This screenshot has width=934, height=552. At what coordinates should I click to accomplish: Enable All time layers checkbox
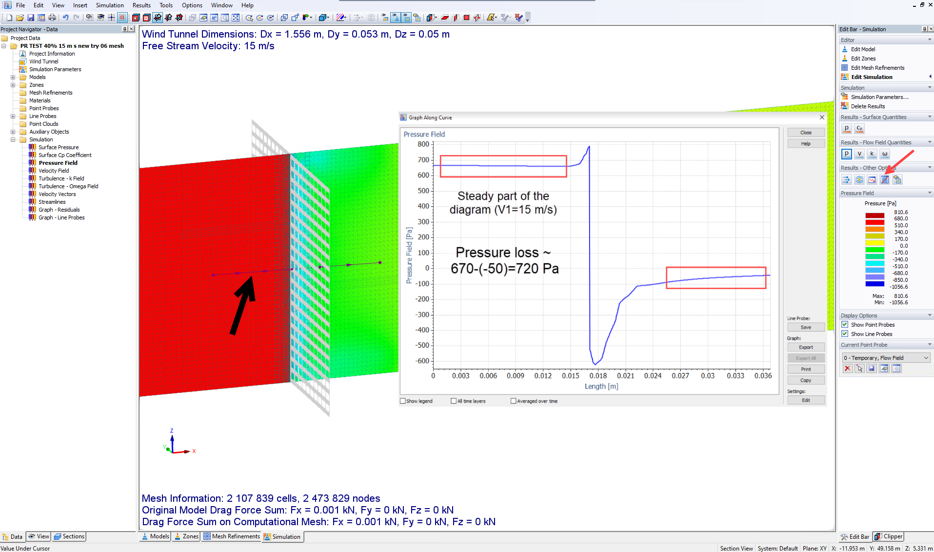pyautogui.click(x=454, y=401)
